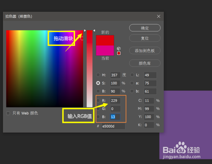Click the L field showing 49
Viewport: 212px width, 164px height.
pos(150,75)
